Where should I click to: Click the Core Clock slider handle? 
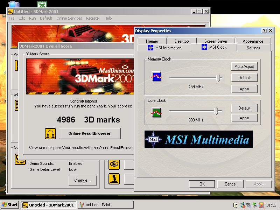[x=216, y=111]
